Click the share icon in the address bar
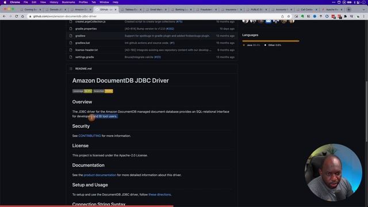Viewport: 368px width, 207px height. 282,17
